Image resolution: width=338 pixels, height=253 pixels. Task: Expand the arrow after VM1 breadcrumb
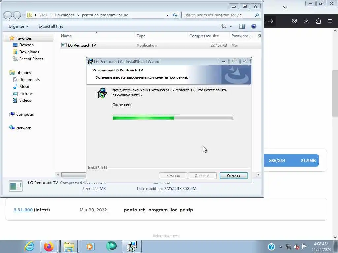pyautogui.click(x=51, y=15)
